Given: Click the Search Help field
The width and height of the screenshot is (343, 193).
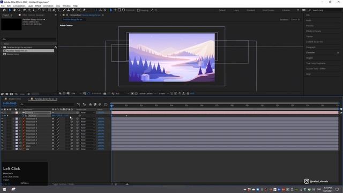Looking at the screenshot, I should coord(325,10).
